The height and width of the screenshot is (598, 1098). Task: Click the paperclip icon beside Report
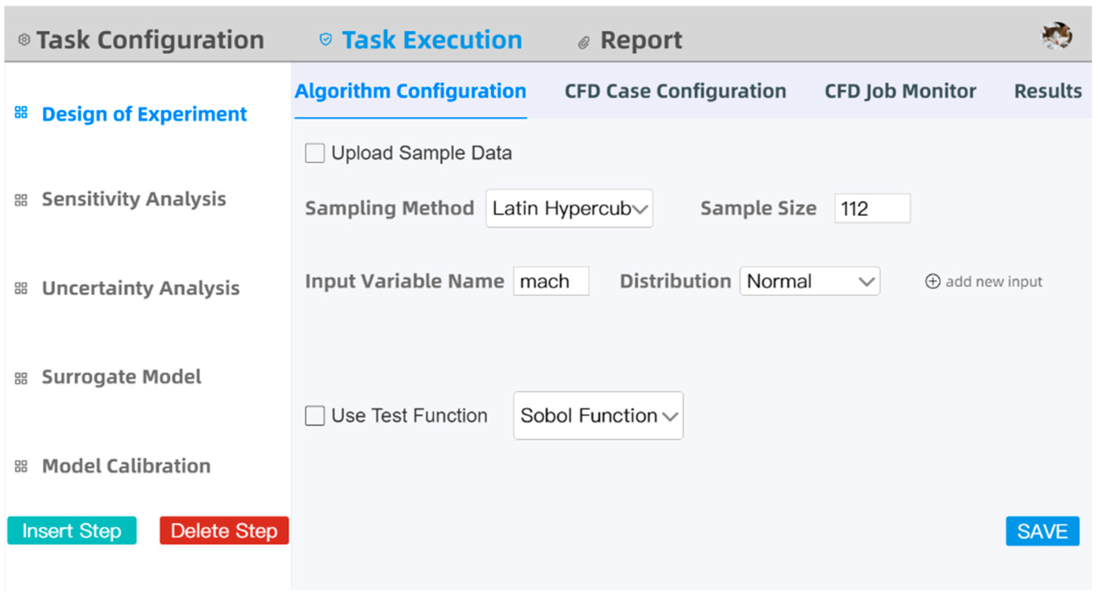(x=584, y=42)
